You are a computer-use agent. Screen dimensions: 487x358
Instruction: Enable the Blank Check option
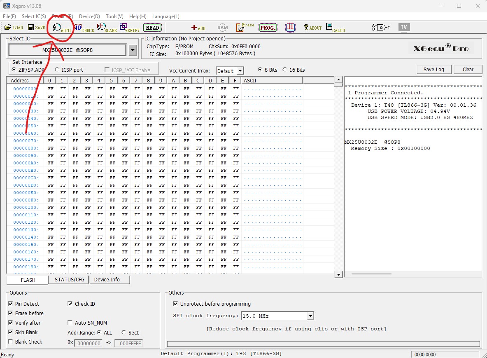10,342
